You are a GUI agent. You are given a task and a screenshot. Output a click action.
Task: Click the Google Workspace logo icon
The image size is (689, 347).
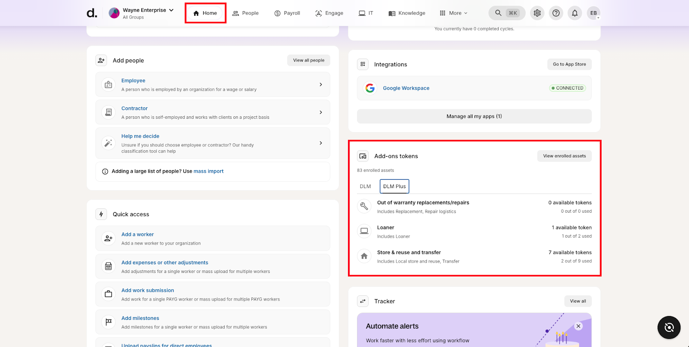(370, 88)
